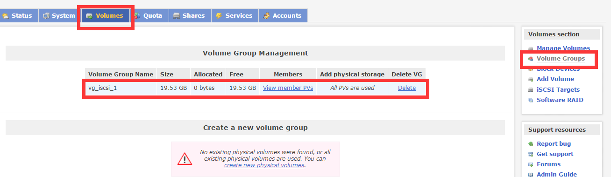Click the Add physical storage column header
This screenshot has height=177, width=611.
tap(352, 74)
